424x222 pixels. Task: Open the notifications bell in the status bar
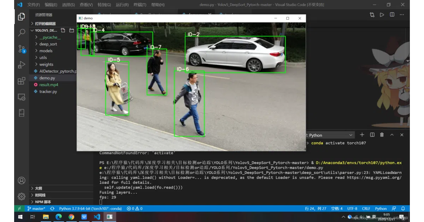(x=403, y=209)
